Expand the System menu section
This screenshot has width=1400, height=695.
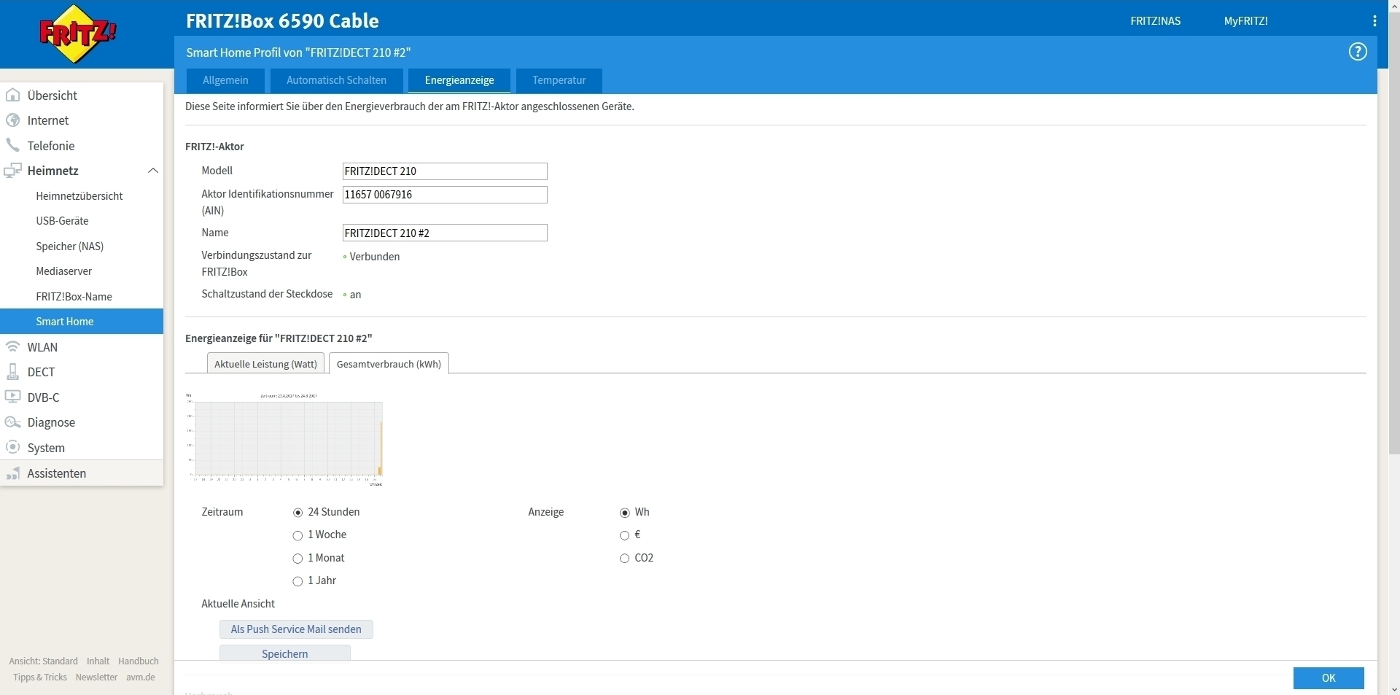pos(46,448)
